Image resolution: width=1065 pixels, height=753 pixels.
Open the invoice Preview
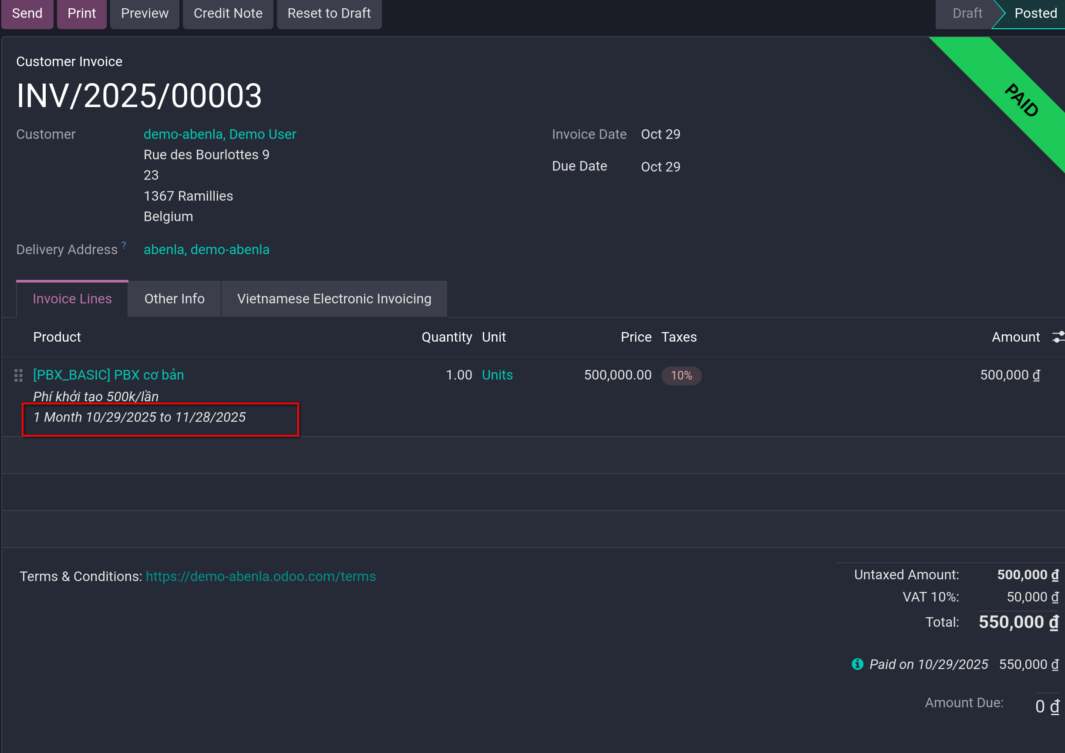click(145, 13)
